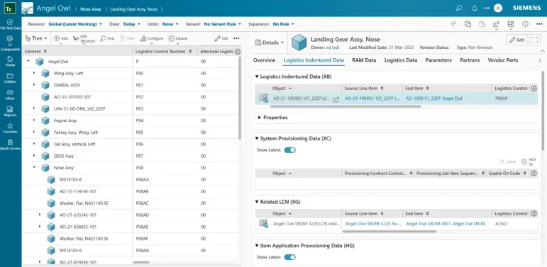Collapse the Nose Assy tree node
This screenshot has height=267, width=547.
[34, 167]
